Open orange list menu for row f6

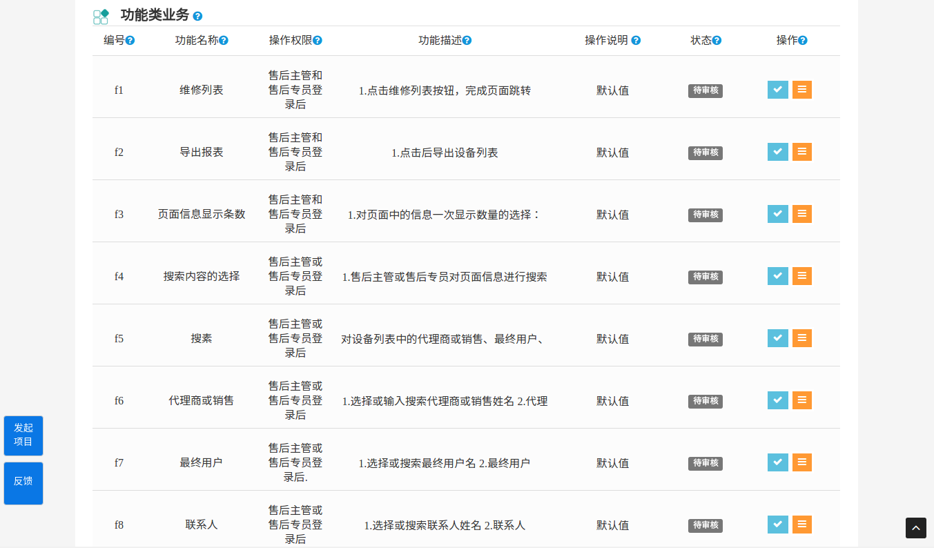pos(802,400)
